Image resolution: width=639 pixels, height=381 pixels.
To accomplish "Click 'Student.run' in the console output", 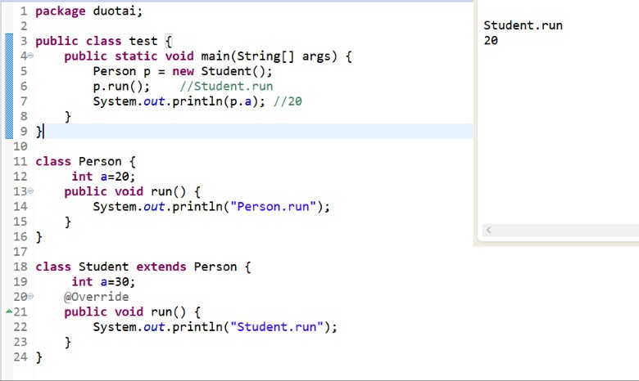I will pos(523,25).
